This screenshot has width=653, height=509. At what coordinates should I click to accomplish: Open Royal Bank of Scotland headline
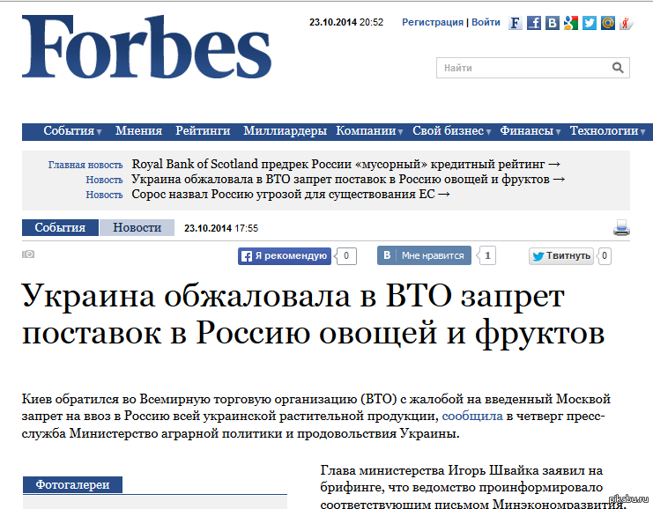(x=346, y=164)
